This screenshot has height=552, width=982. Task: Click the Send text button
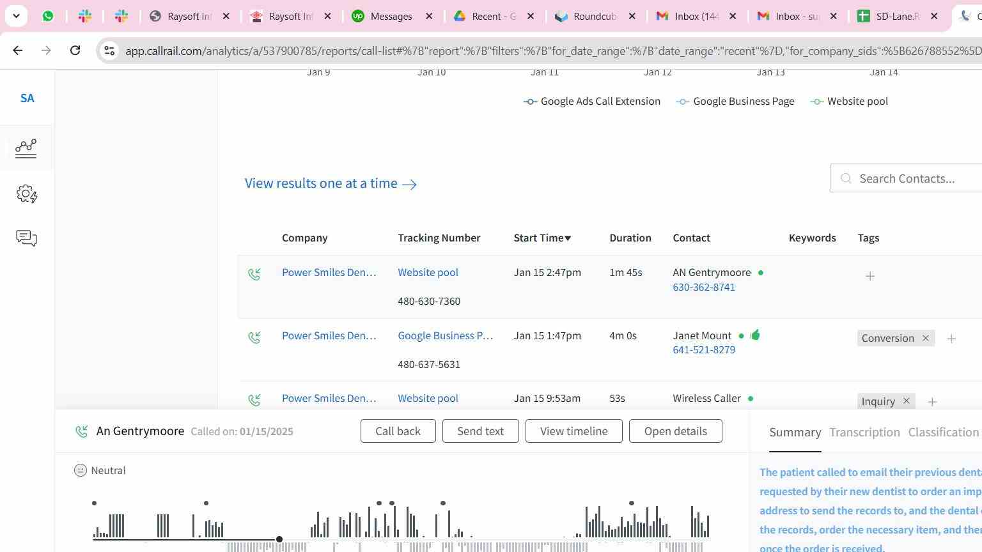[480, 431]
